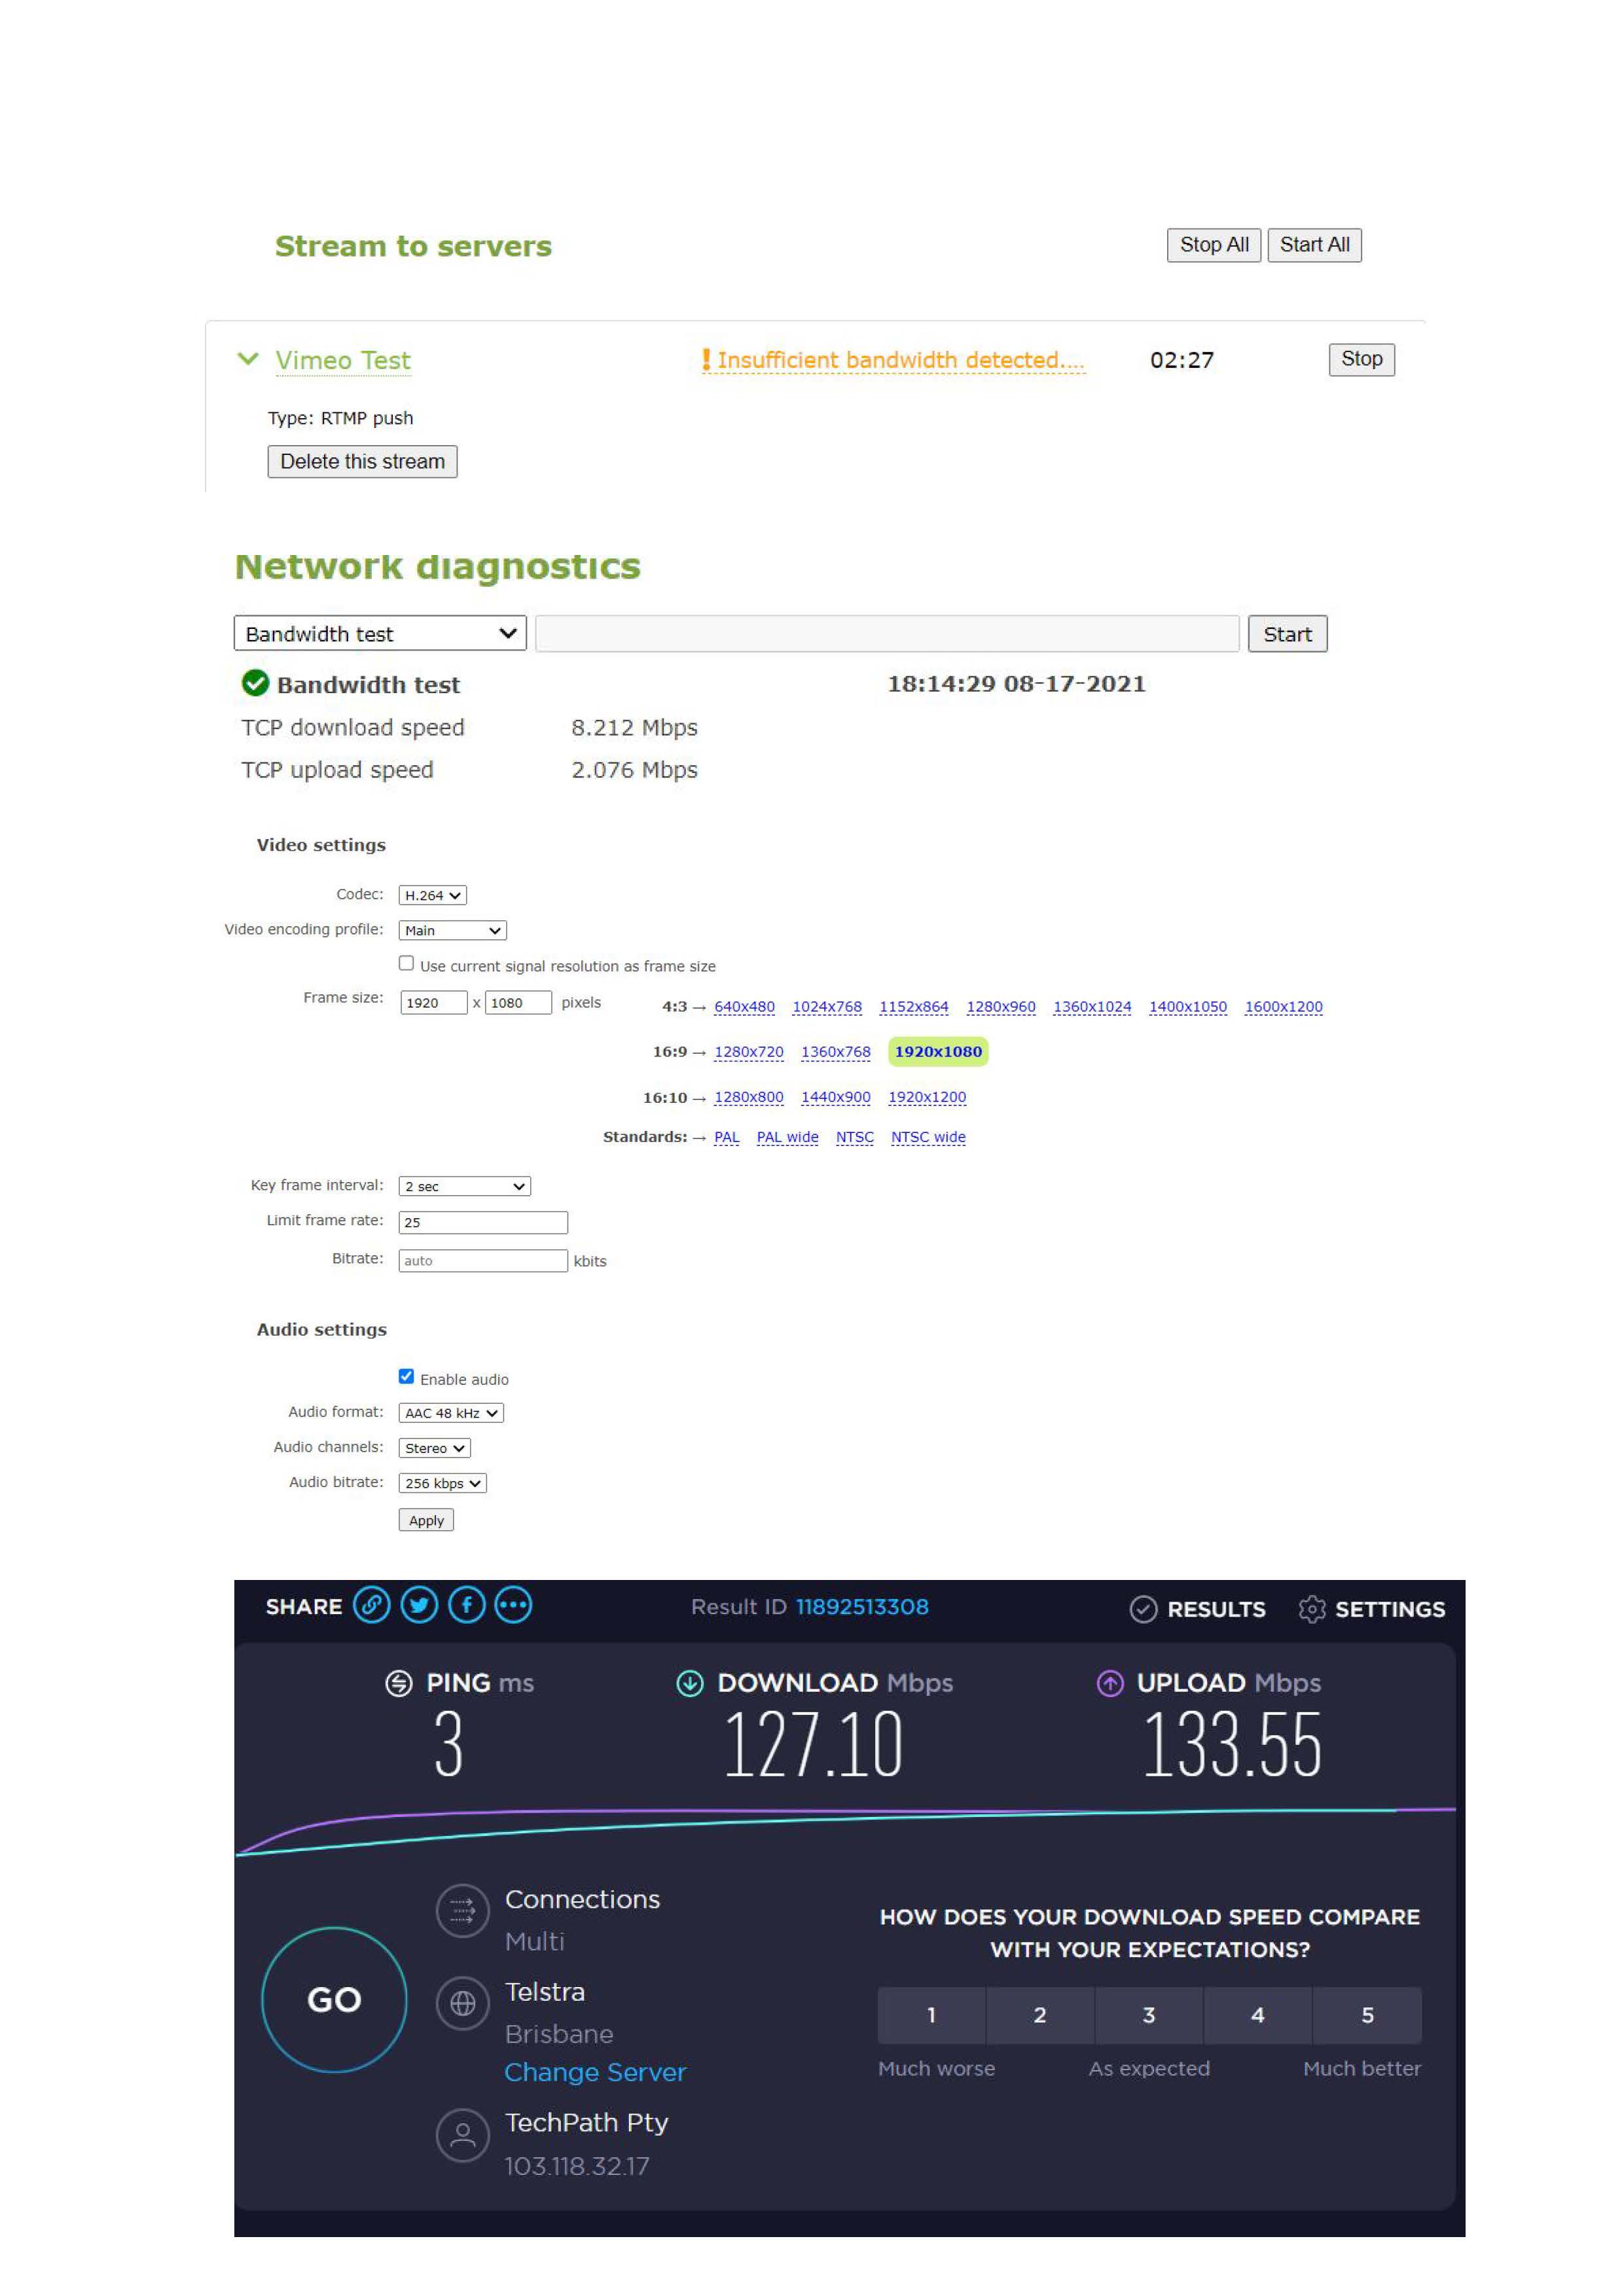Open the Key frame interval dropdown

pyautogui.click(x=464, y=1186)
